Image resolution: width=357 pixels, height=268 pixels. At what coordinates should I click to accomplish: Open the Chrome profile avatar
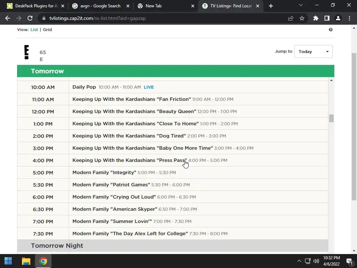338,18
